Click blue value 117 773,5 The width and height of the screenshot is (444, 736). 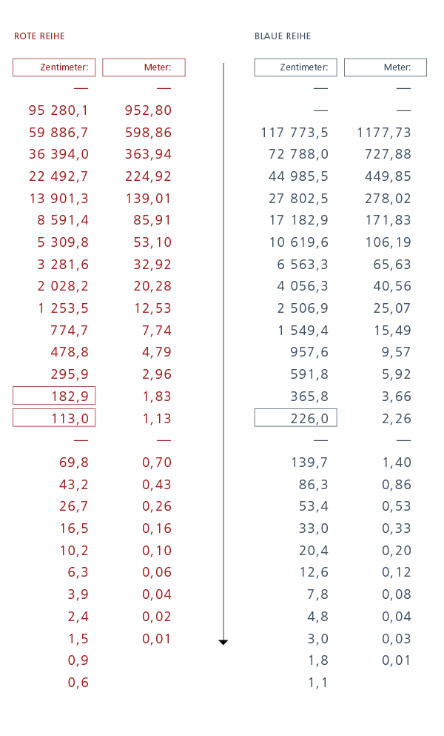(295, 133)
